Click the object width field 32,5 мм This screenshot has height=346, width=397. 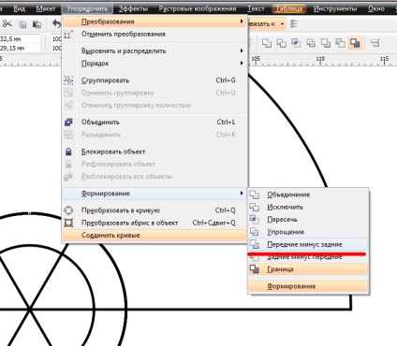[x=20, y=39]
